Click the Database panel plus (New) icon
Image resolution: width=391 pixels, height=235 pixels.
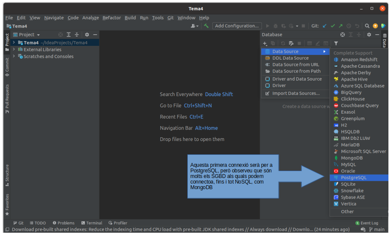point(265,43)
